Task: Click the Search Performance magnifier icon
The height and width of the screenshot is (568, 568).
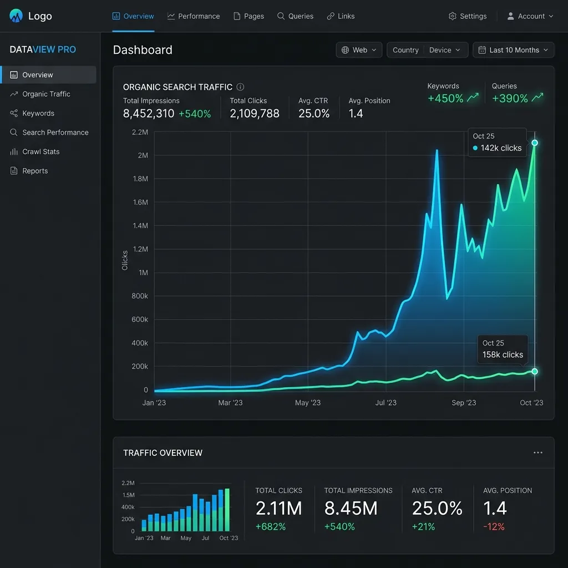Action: pyautogui.click(x=14, y=132)
